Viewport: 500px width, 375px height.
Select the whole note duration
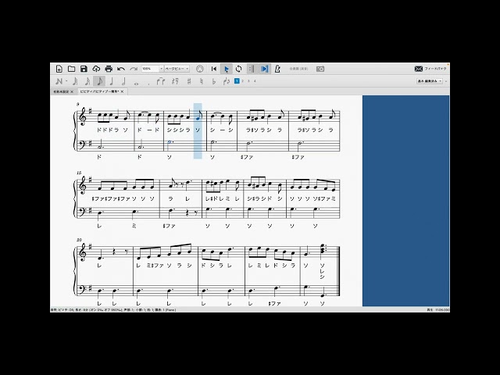coord(137,83)
